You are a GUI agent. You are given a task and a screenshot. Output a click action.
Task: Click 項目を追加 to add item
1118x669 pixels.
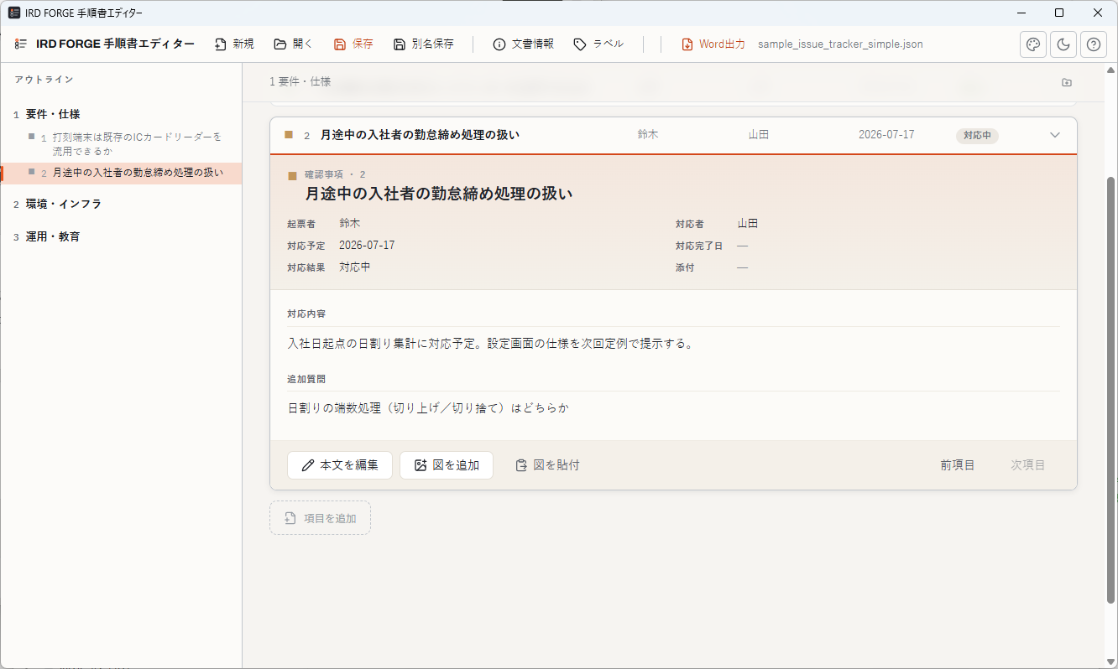coord(320,518)
